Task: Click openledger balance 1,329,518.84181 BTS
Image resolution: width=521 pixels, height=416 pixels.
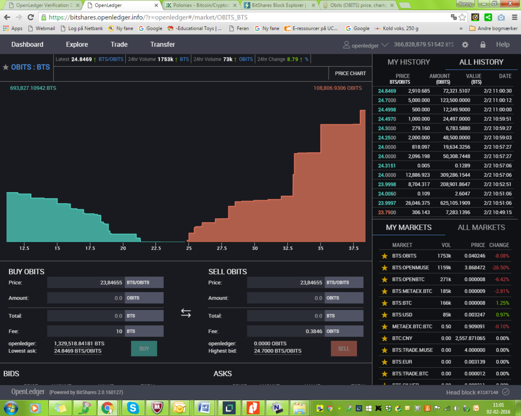Action: [79, 344]
